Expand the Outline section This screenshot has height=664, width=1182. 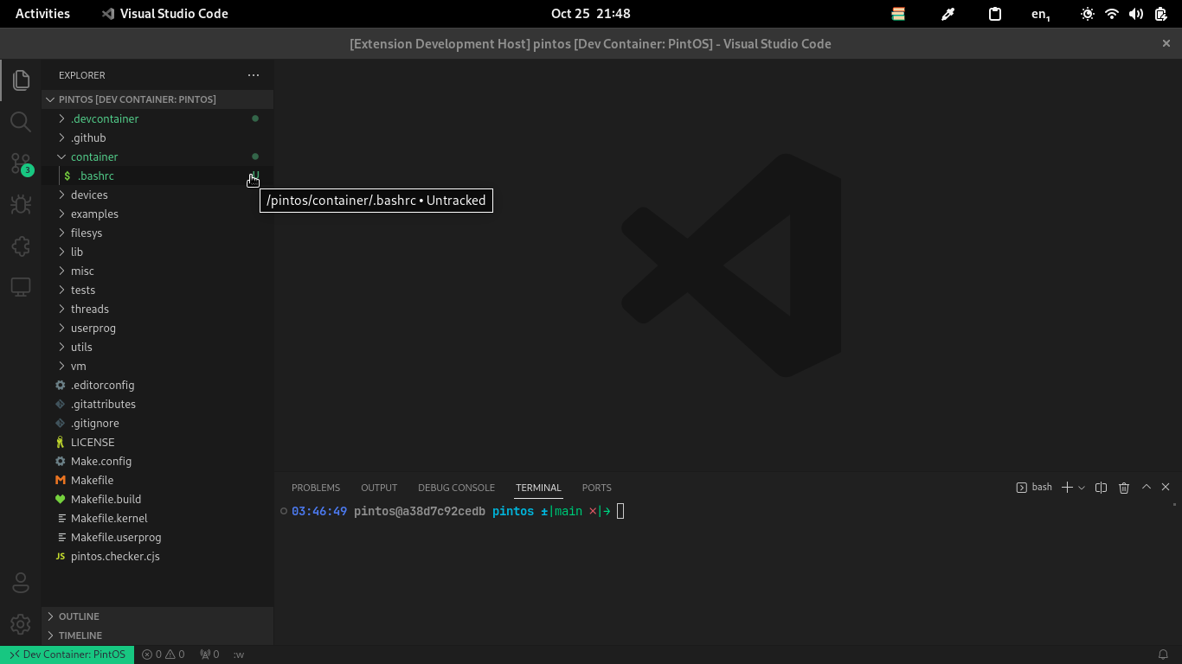pyautogui.click(x=157, y=616)
